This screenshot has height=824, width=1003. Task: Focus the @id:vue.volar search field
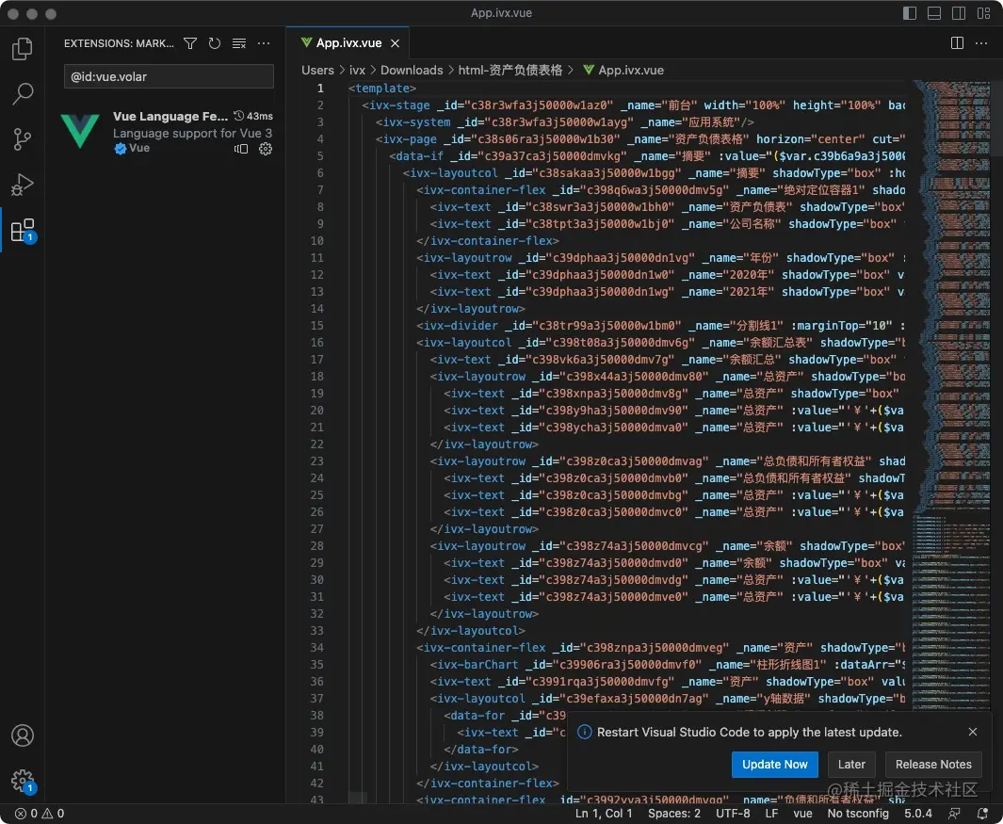[x=169, y=77]
